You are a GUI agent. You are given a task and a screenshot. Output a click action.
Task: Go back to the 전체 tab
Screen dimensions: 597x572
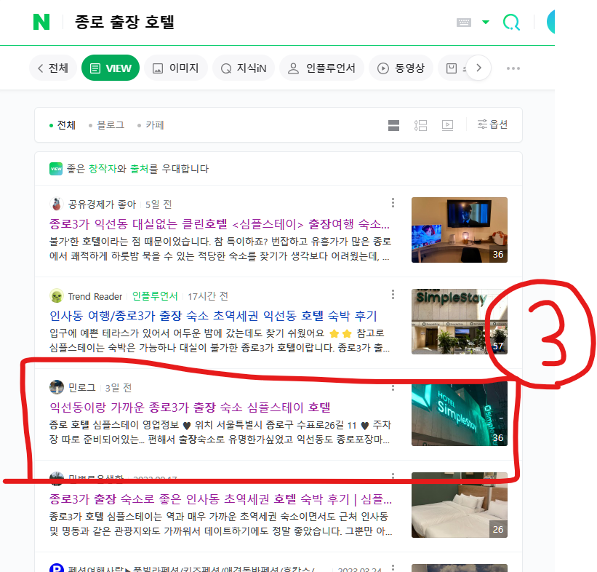[x=53, y=68]
